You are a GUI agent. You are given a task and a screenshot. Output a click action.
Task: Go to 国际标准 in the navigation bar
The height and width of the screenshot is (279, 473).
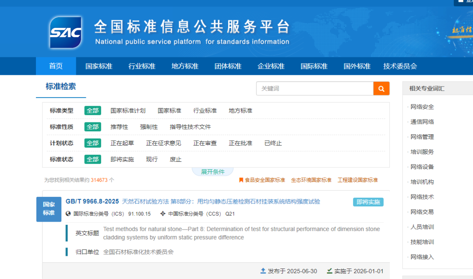tap(314, 66)
